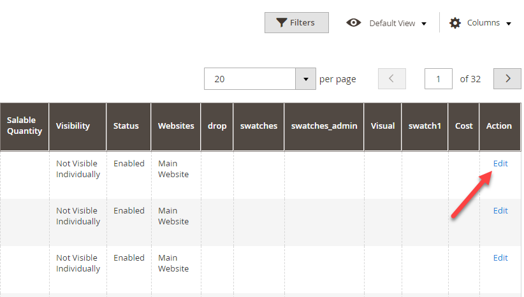The width and height of the screenshot is (524, 297).
Task: Sort by Cost column header
Action: tap(463, 127)
